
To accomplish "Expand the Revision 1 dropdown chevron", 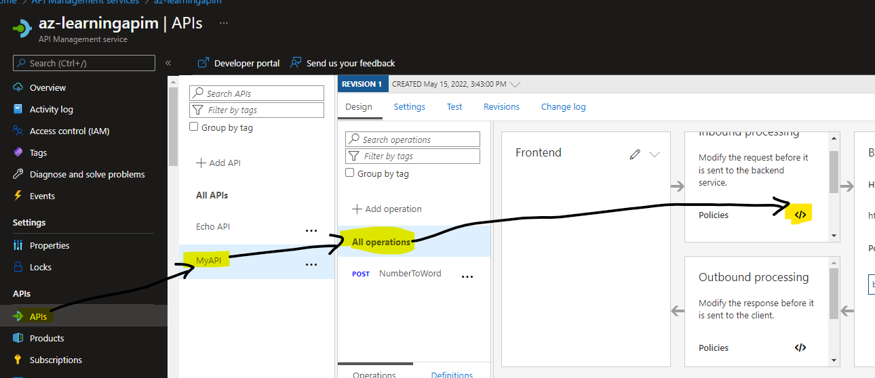I will (515, 85).
